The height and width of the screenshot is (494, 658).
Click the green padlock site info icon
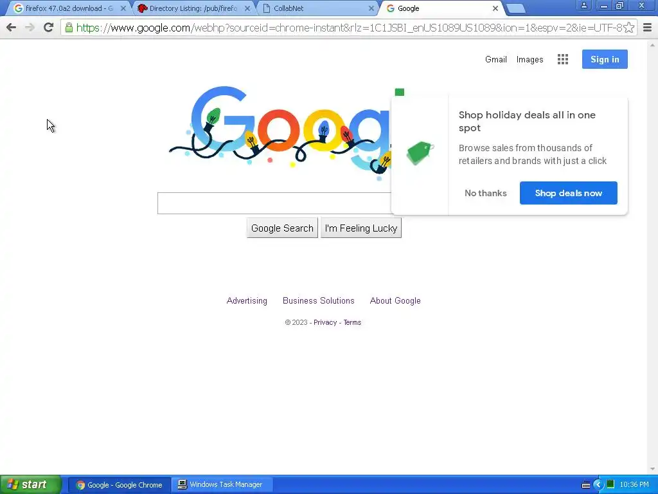[x=69, y=28]
